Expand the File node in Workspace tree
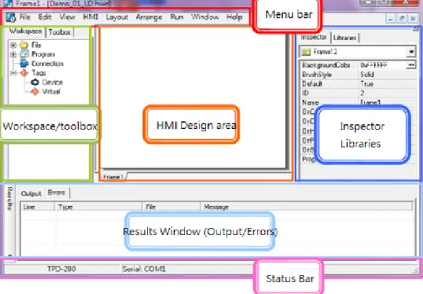The image size is (423, 294). coord(13,45)
